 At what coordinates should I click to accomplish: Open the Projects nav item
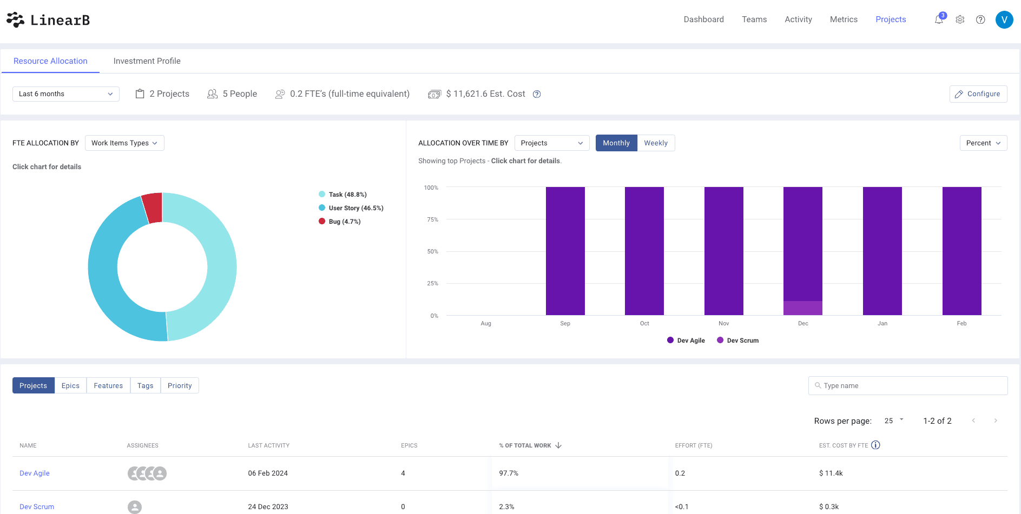pos(891,19)
